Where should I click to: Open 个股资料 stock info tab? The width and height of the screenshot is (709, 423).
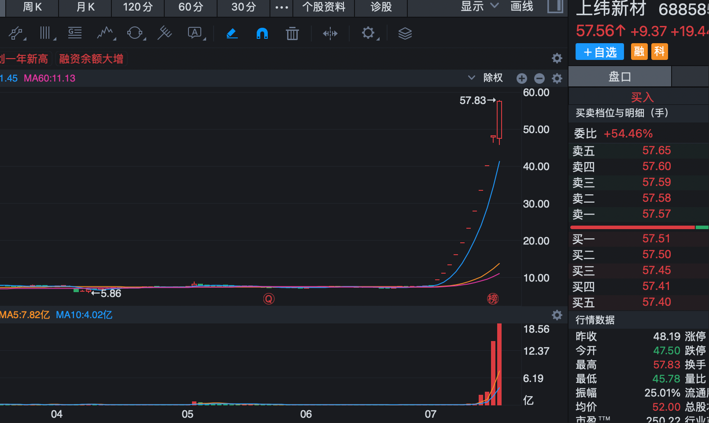pyautogui.click(x=324, y=7)
